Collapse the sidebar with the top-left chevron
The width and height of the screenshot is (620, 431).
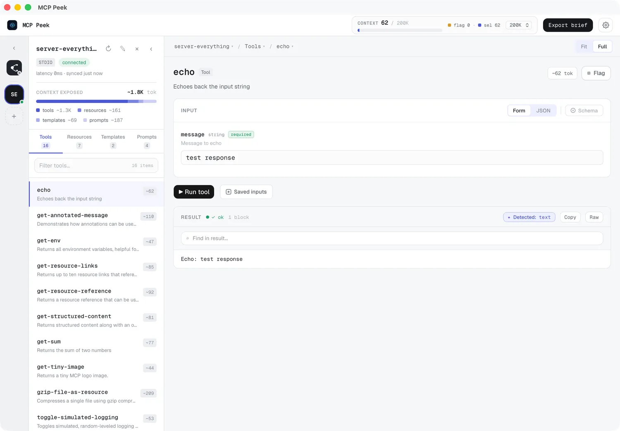(x=14, y=48)
